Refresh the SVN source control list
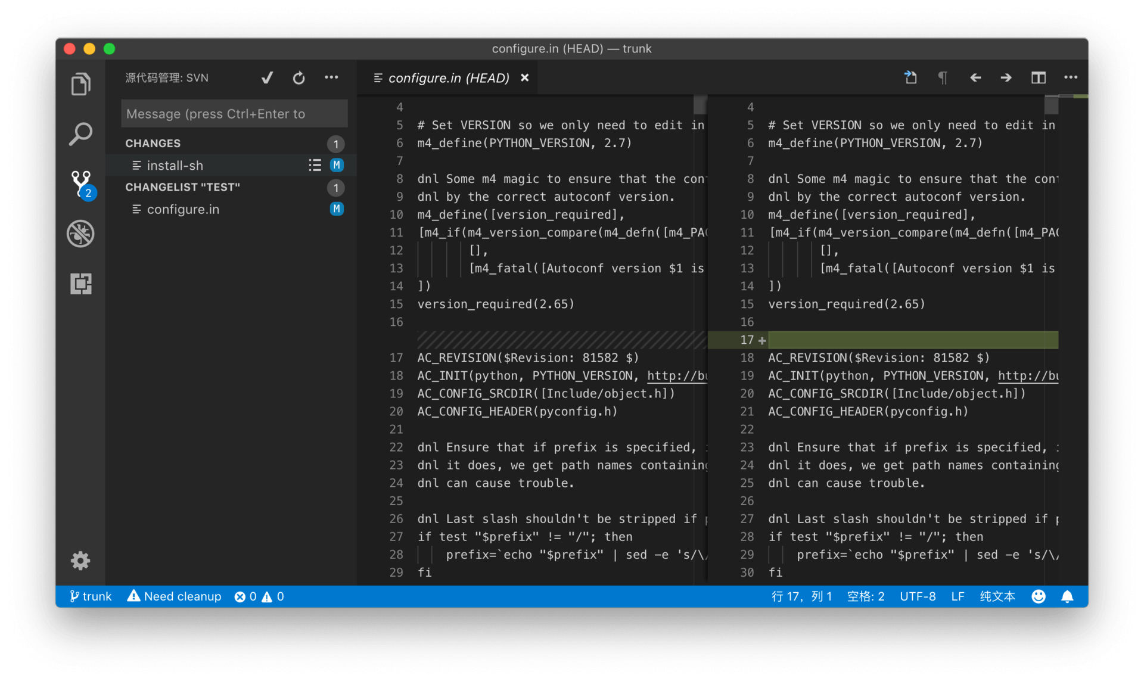Image resolution: width=1144 pixels, height=681 pixels. click(x=299, y=78)
